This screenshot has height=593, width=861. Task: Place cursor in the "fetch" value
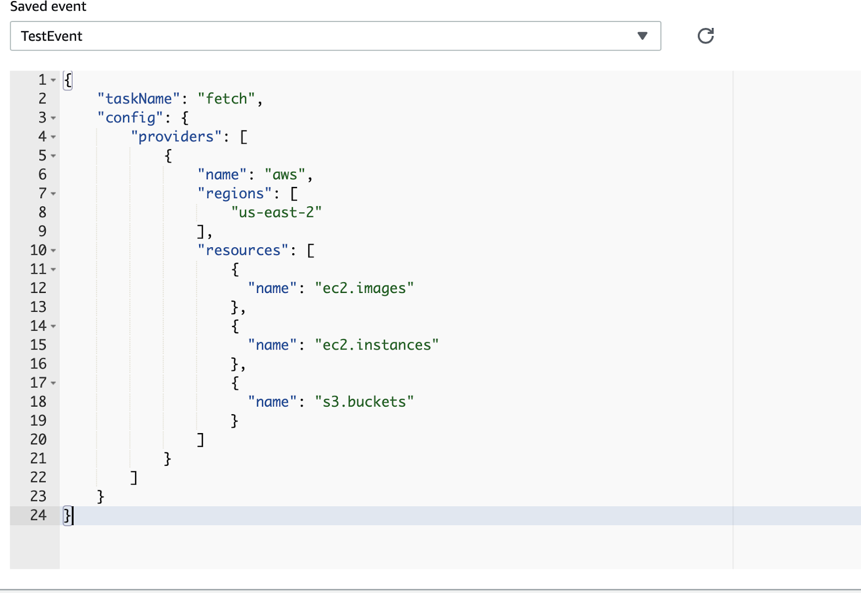pyautogui.click(x=226, y=99)
